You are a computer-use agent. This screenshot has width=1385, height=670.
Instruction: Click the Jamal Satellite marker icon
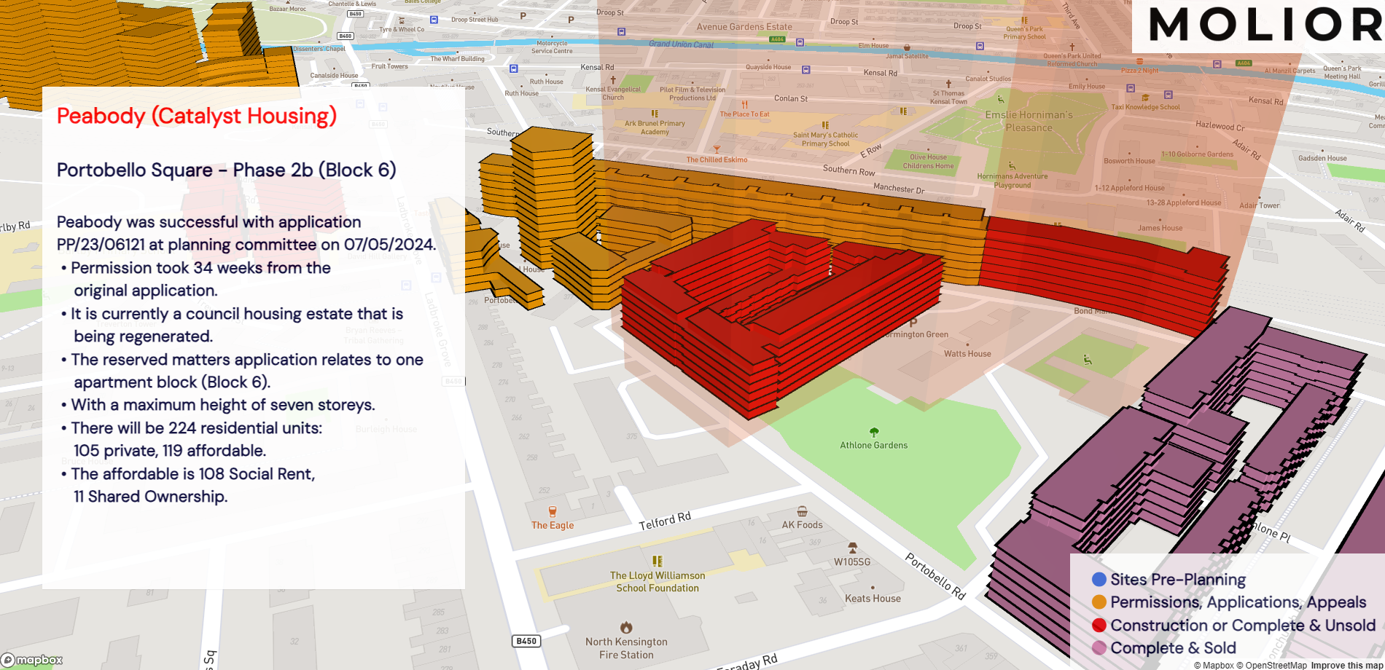click(x=907, y=47)
